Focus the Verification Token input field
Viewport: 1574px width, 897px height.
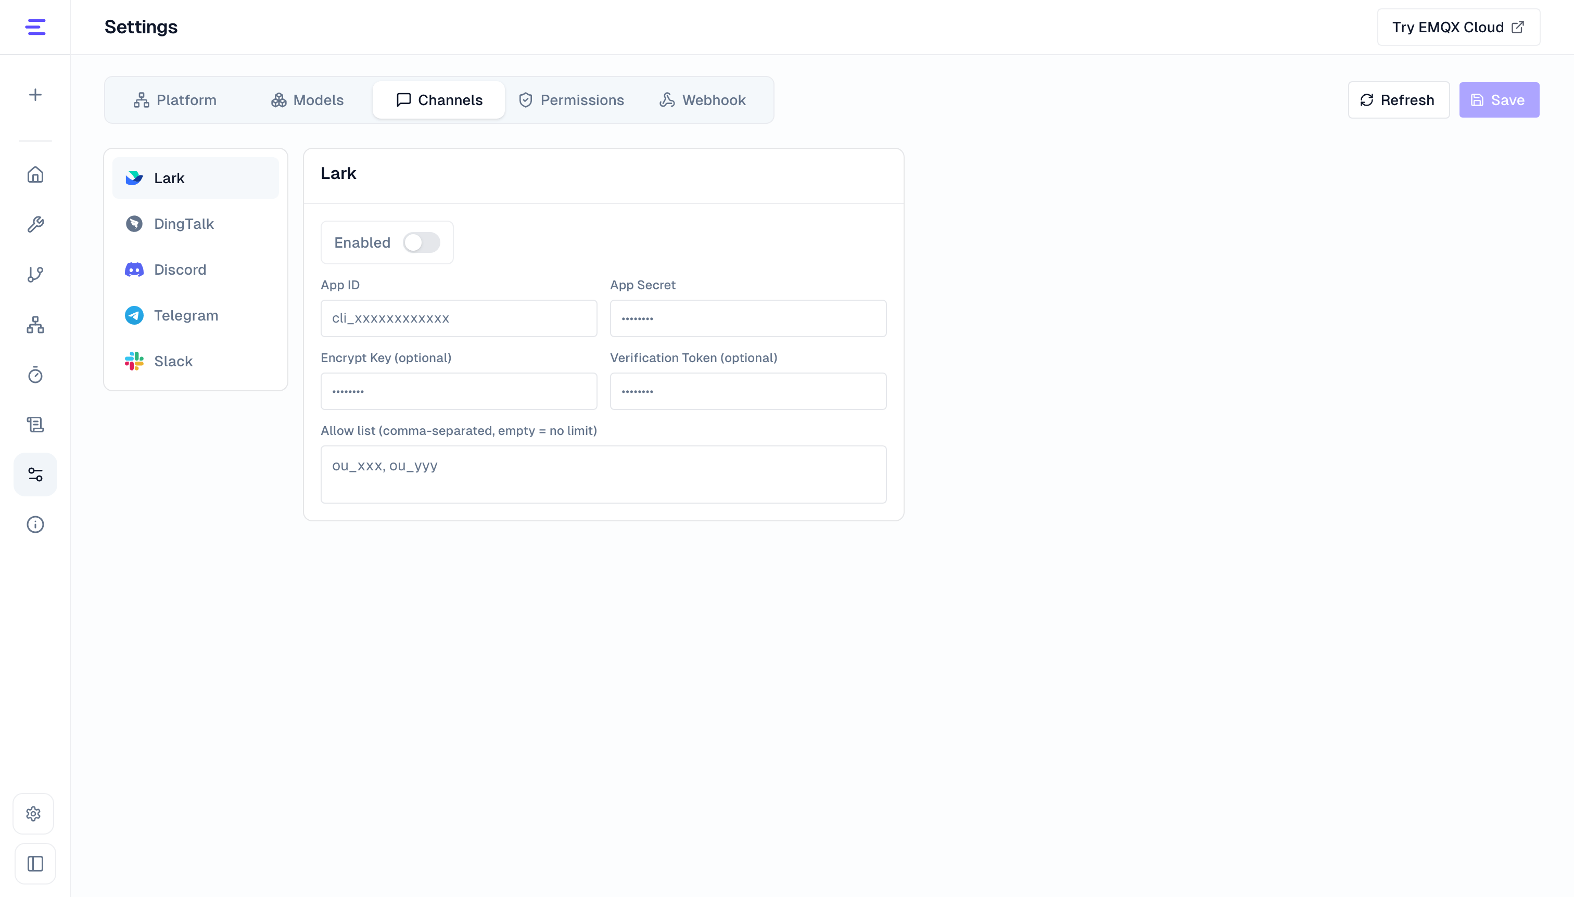(748, 391)
